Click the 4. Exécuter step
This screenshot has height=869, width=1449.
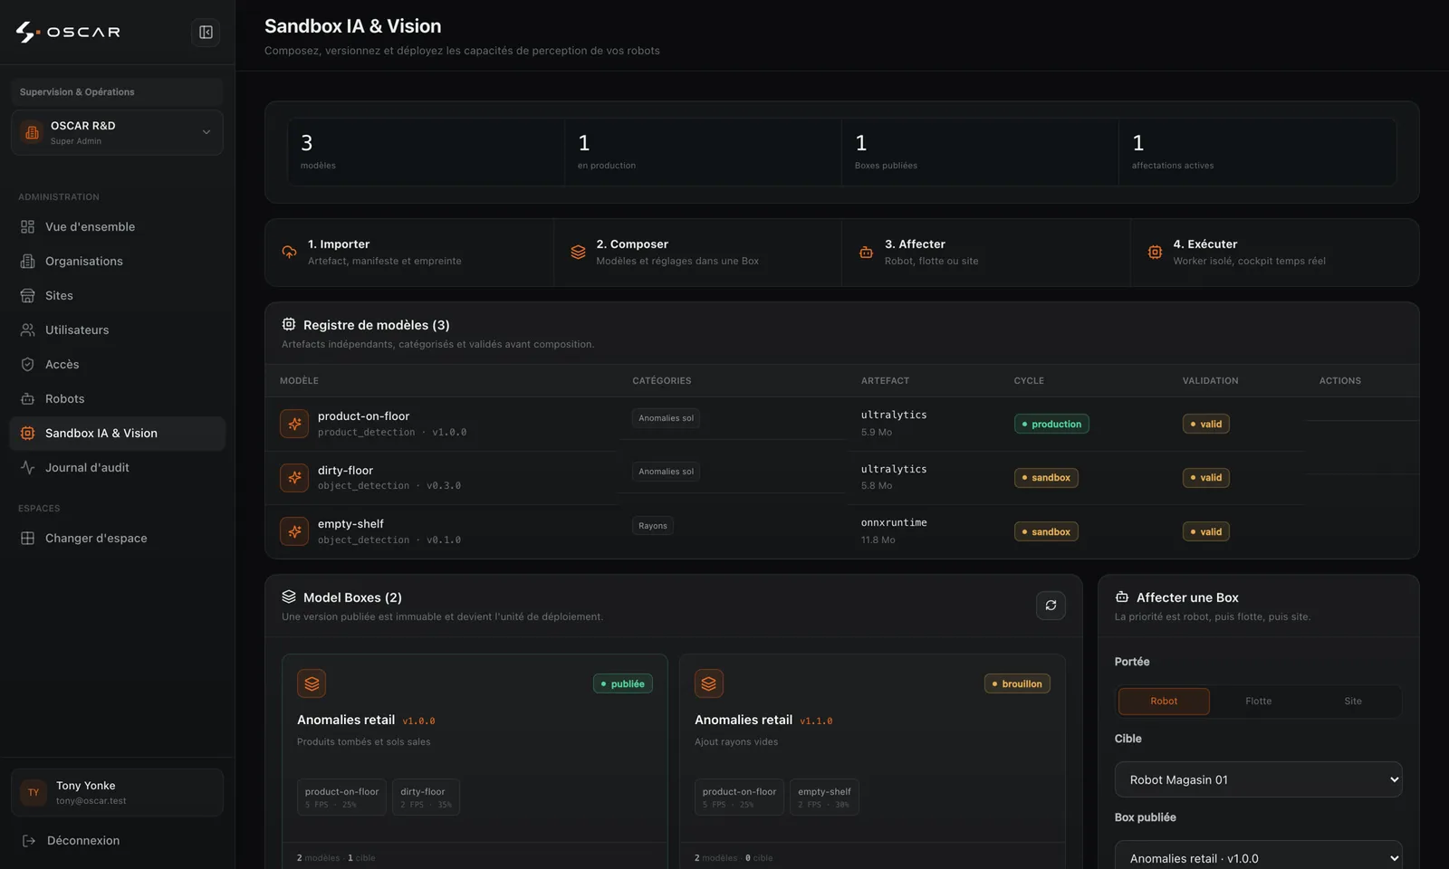(1274, 253)
